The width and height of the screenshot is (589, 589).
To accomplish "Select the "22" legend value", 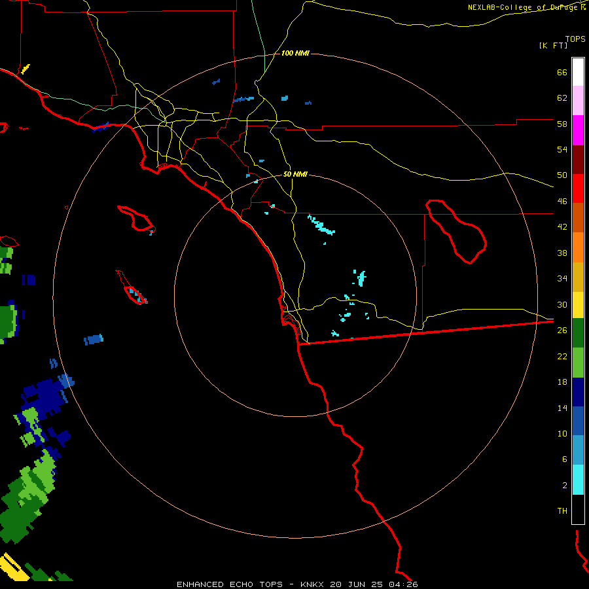I will point(562,356).
